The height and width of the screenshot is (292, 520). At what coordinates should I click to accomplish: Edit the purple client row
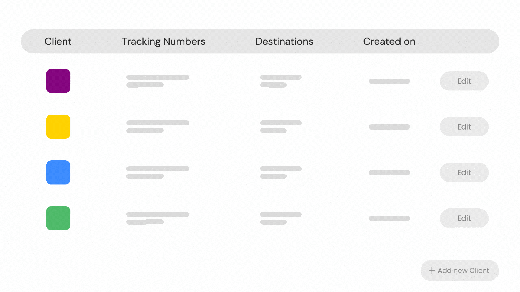click(x=464, y=81)
